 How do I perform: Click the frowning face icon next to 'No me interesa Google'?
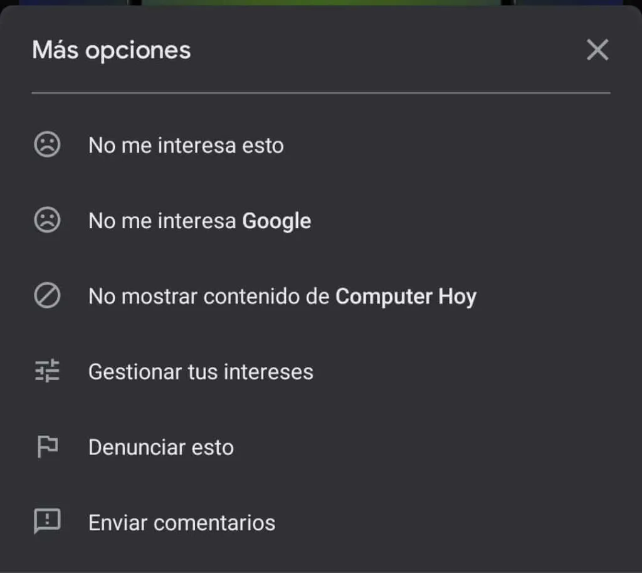46,221
